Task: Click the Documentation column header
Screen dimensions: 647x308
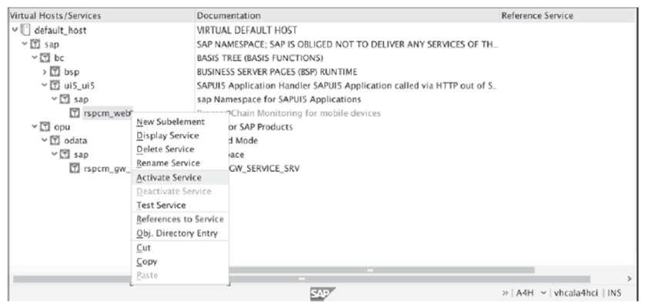Action: [x=228, y=15]
